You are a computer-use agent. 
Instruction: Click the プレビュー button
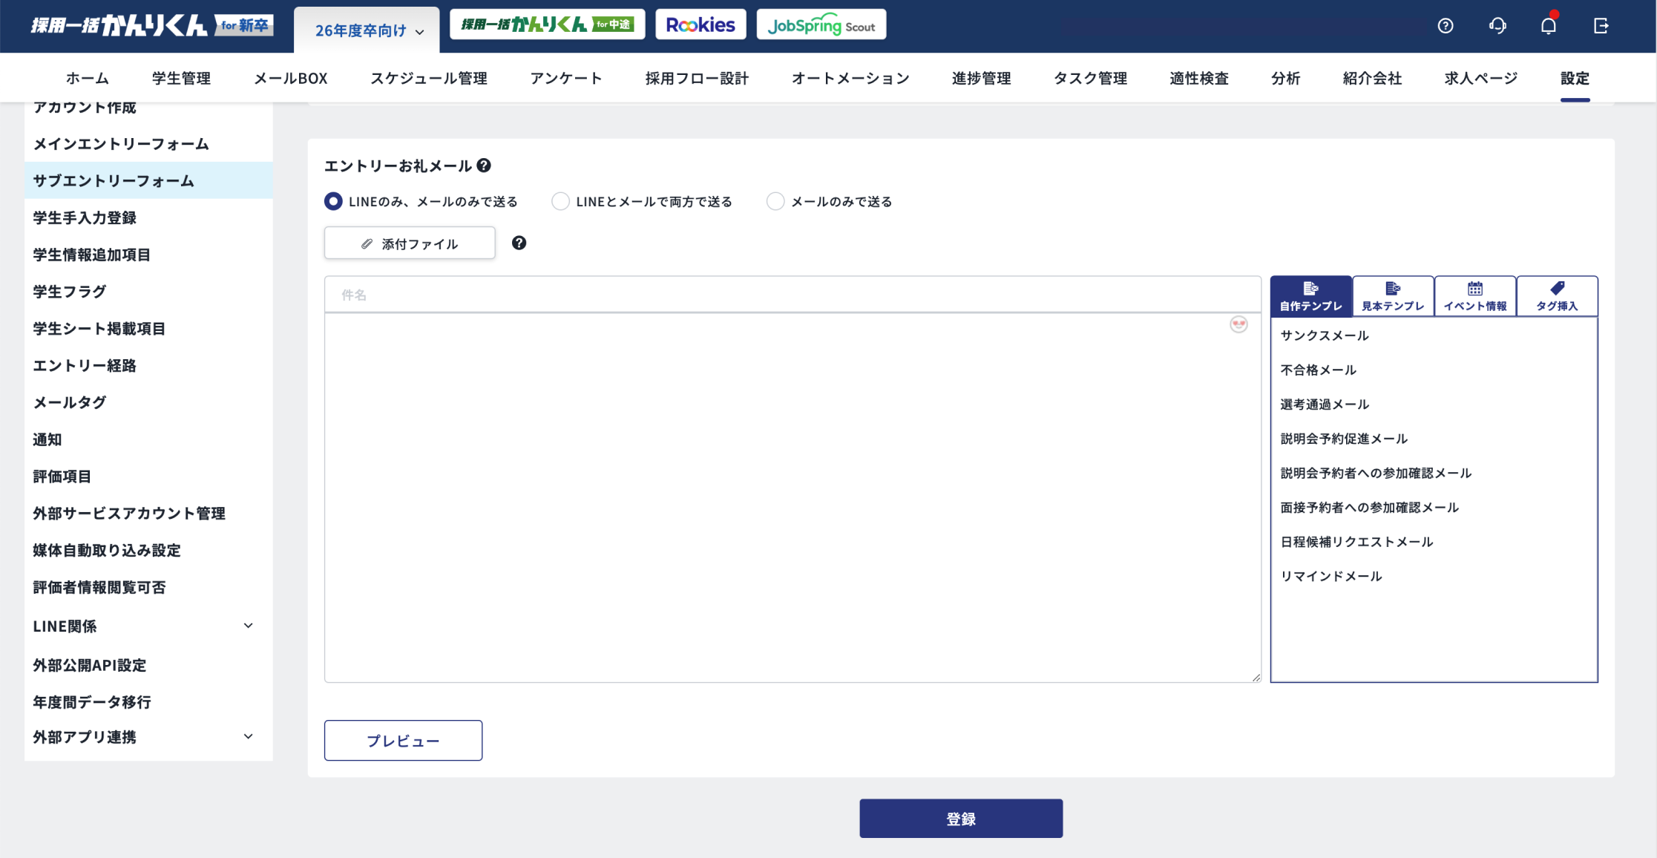tap(403, 740)
